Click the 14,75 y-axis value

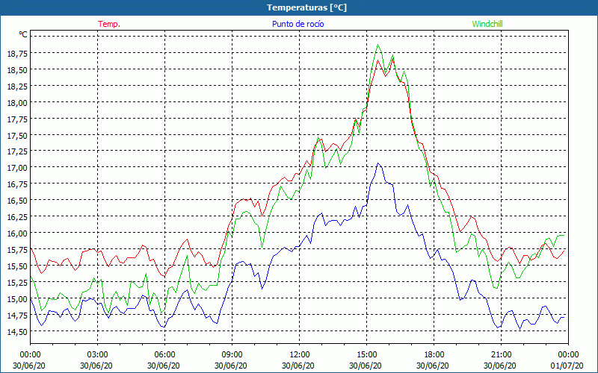click(17, 315)
